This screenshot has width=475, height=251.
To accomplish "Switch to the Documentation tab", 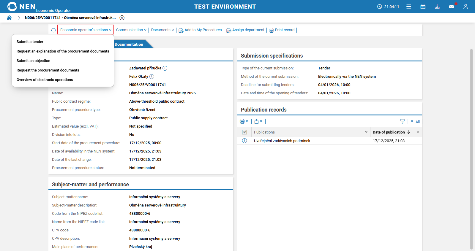I will coord(129,44).
